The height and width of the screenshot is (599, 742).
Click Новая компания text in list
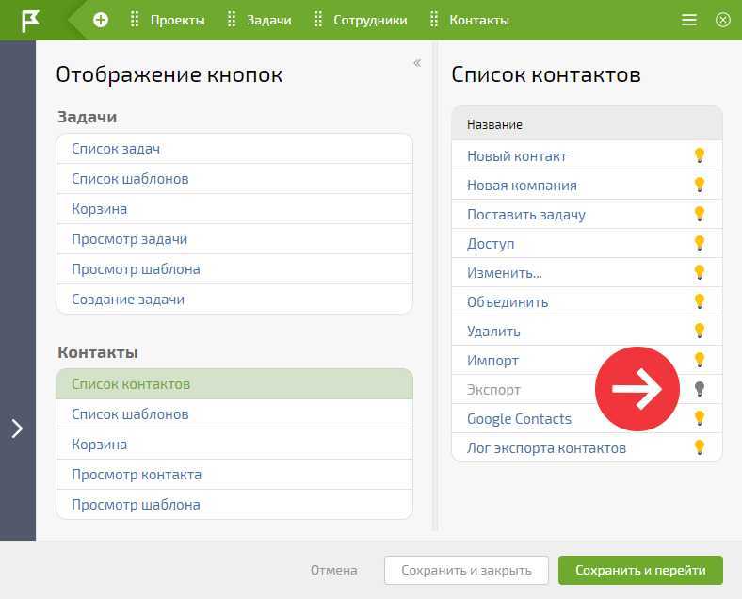[522, 186]
